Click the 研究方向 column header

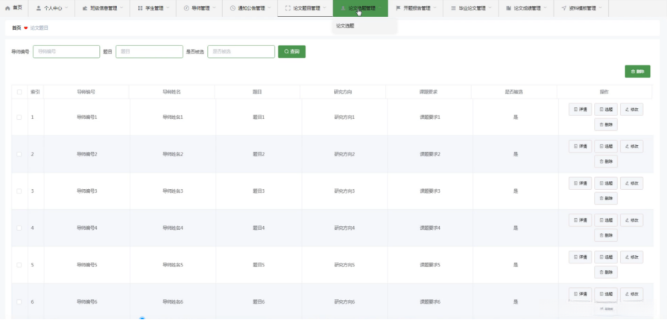click(343, 92)
